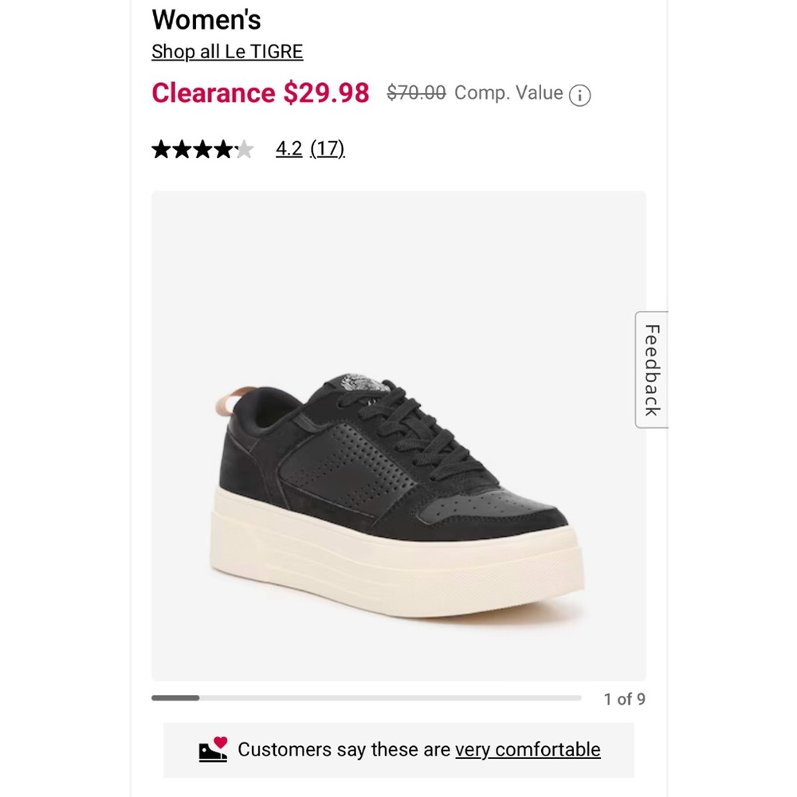
Task: Click the image carousel progress bar
Action: click(x=367, y=697)
